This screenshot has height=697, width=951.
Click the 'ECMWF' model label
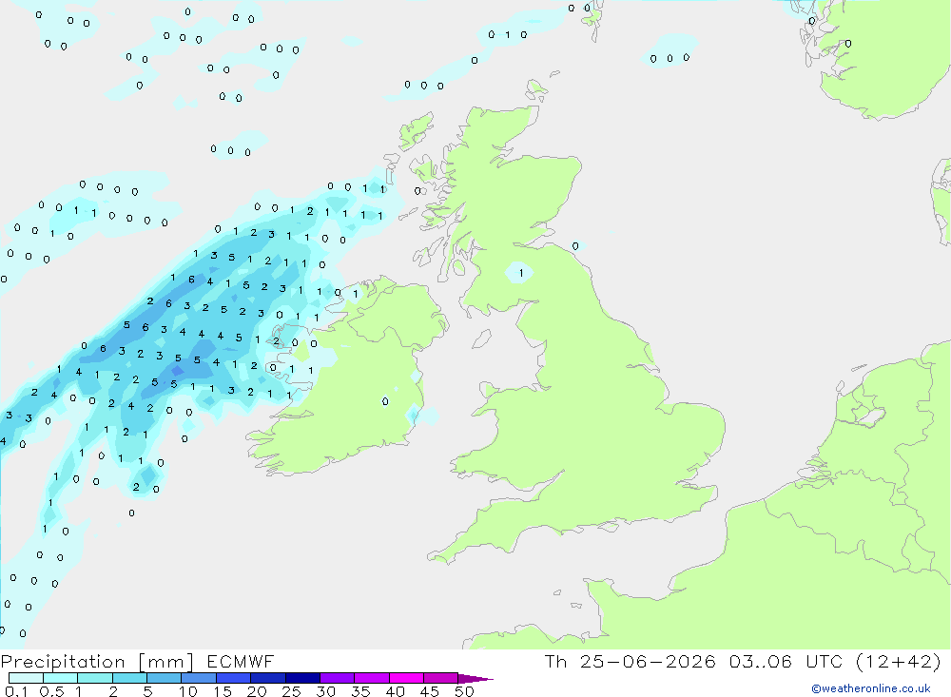241,661
